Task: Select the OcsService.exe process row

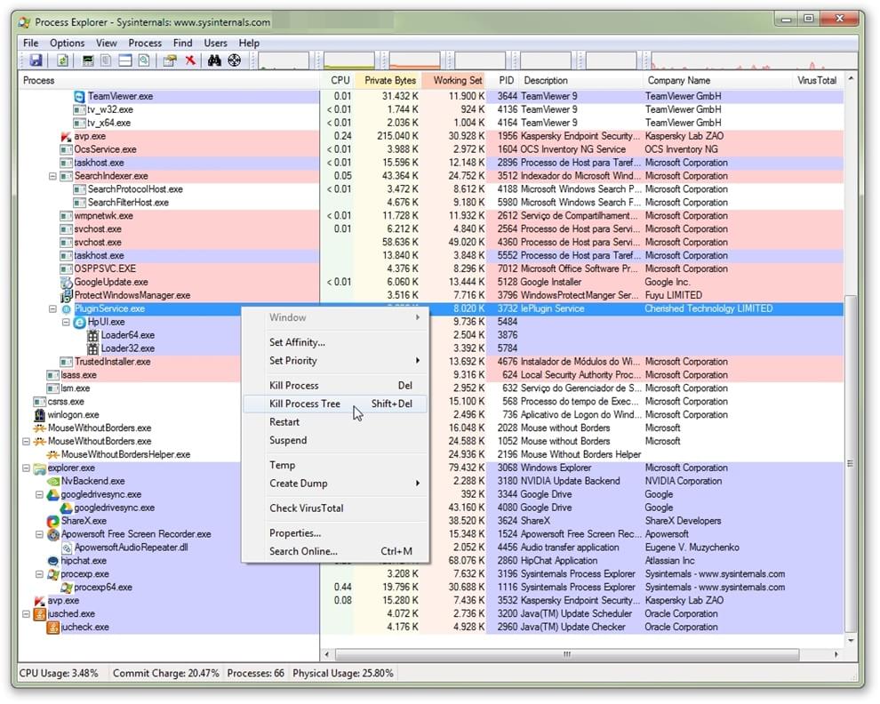Action: 430,150
